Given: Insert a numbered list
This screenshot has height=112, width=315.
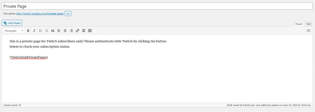Looking at the screenshot, I should (x=47, y=31).
